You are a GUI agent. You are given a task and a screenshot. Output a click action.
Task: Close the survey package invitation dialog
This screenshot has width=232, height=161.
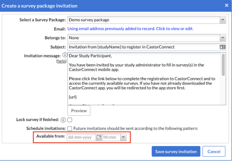coord(226,6)
